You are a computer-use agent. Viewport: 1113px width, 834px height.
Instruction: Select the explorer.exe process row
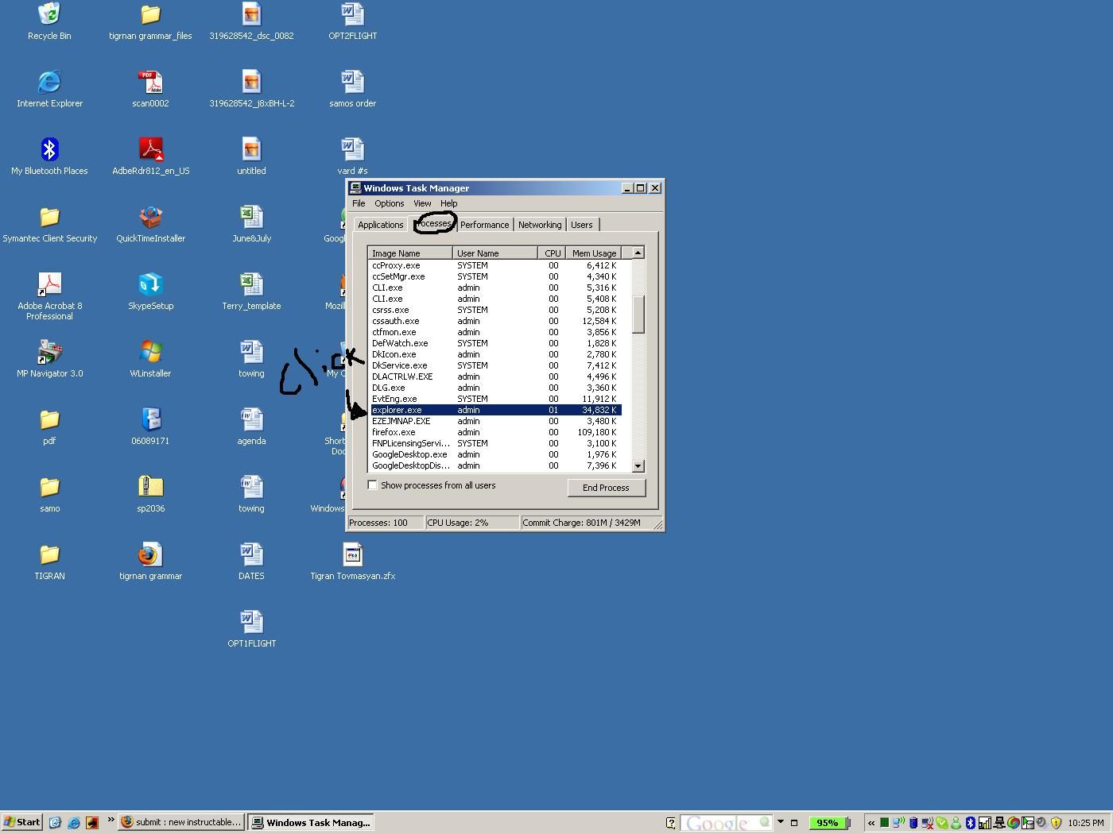[494, 410]
